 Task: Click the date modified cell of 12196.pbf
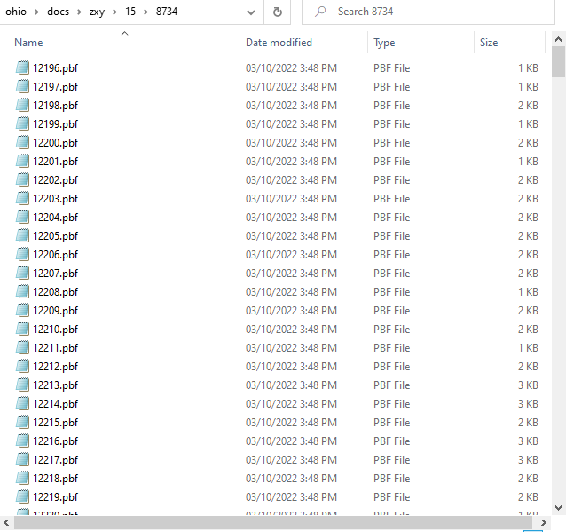pyautogui.click(x=291, y=68)
